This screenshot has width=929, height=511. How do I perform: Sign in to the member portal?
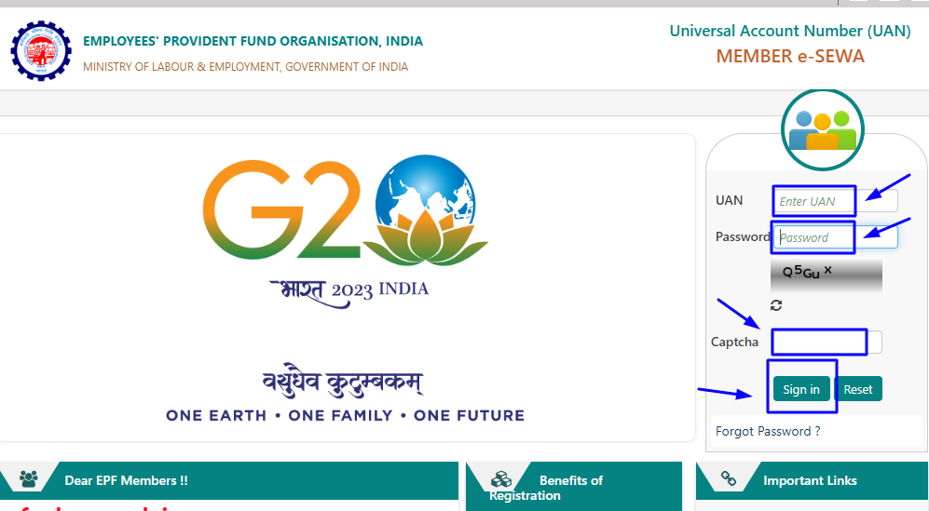(x=801, y=389)
